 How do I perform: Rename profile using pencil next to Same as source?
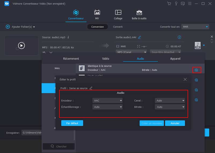click(91, 88)
